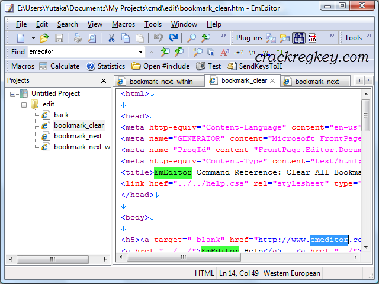Open the Tools menu
This screenshot has height=284, width=379.
coord(153,24)
